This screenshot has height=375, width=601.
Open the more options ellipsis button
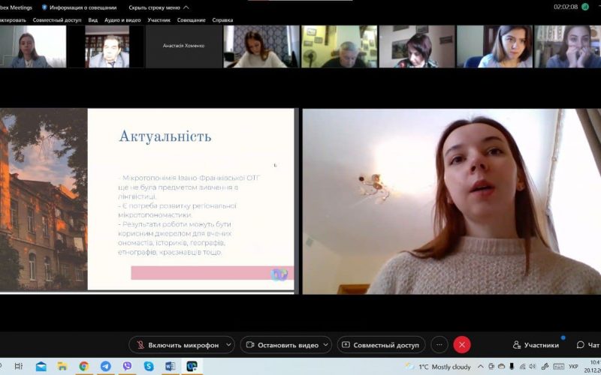point(439,345)
